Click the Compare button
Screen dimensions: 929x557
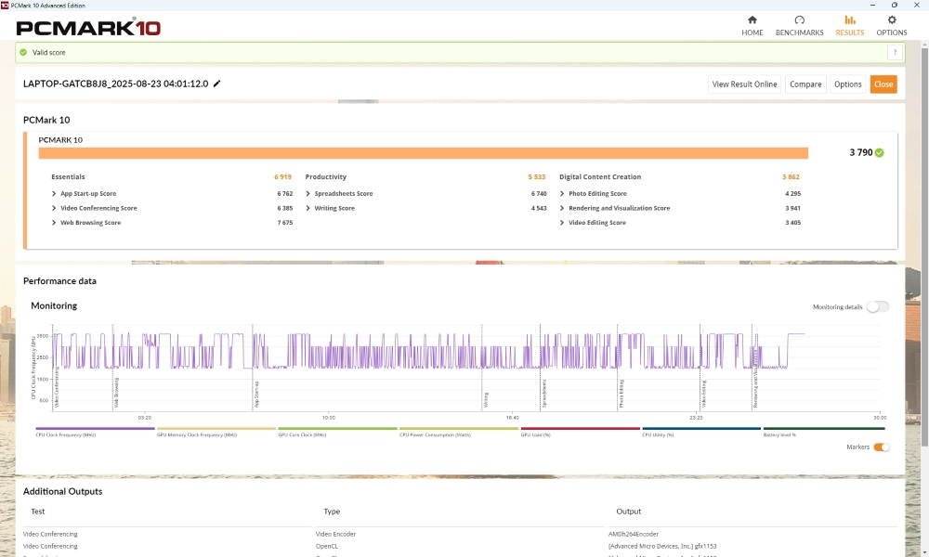tap(805, 84)
